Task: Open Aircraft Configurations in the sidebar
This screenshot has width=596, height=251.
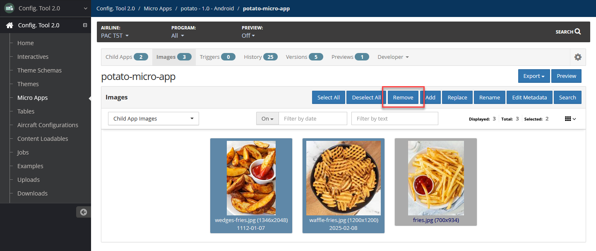Action: coord(48,125)
